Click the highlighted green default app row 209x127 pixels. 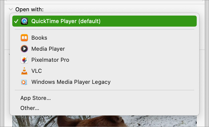point(104,21)
